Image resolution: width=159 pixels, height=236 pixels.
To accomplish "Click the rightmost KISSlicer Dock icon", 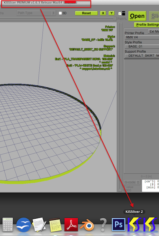I will tap(150, 225).
